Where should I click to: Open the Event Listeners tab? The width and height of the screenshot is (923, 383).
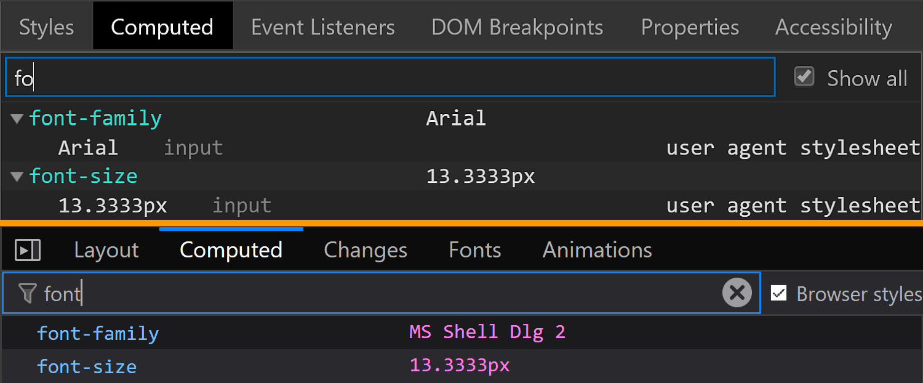[x=323, y=27]
